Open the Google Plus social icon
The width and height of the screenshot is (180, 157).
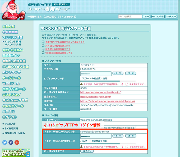click(17, 143)
